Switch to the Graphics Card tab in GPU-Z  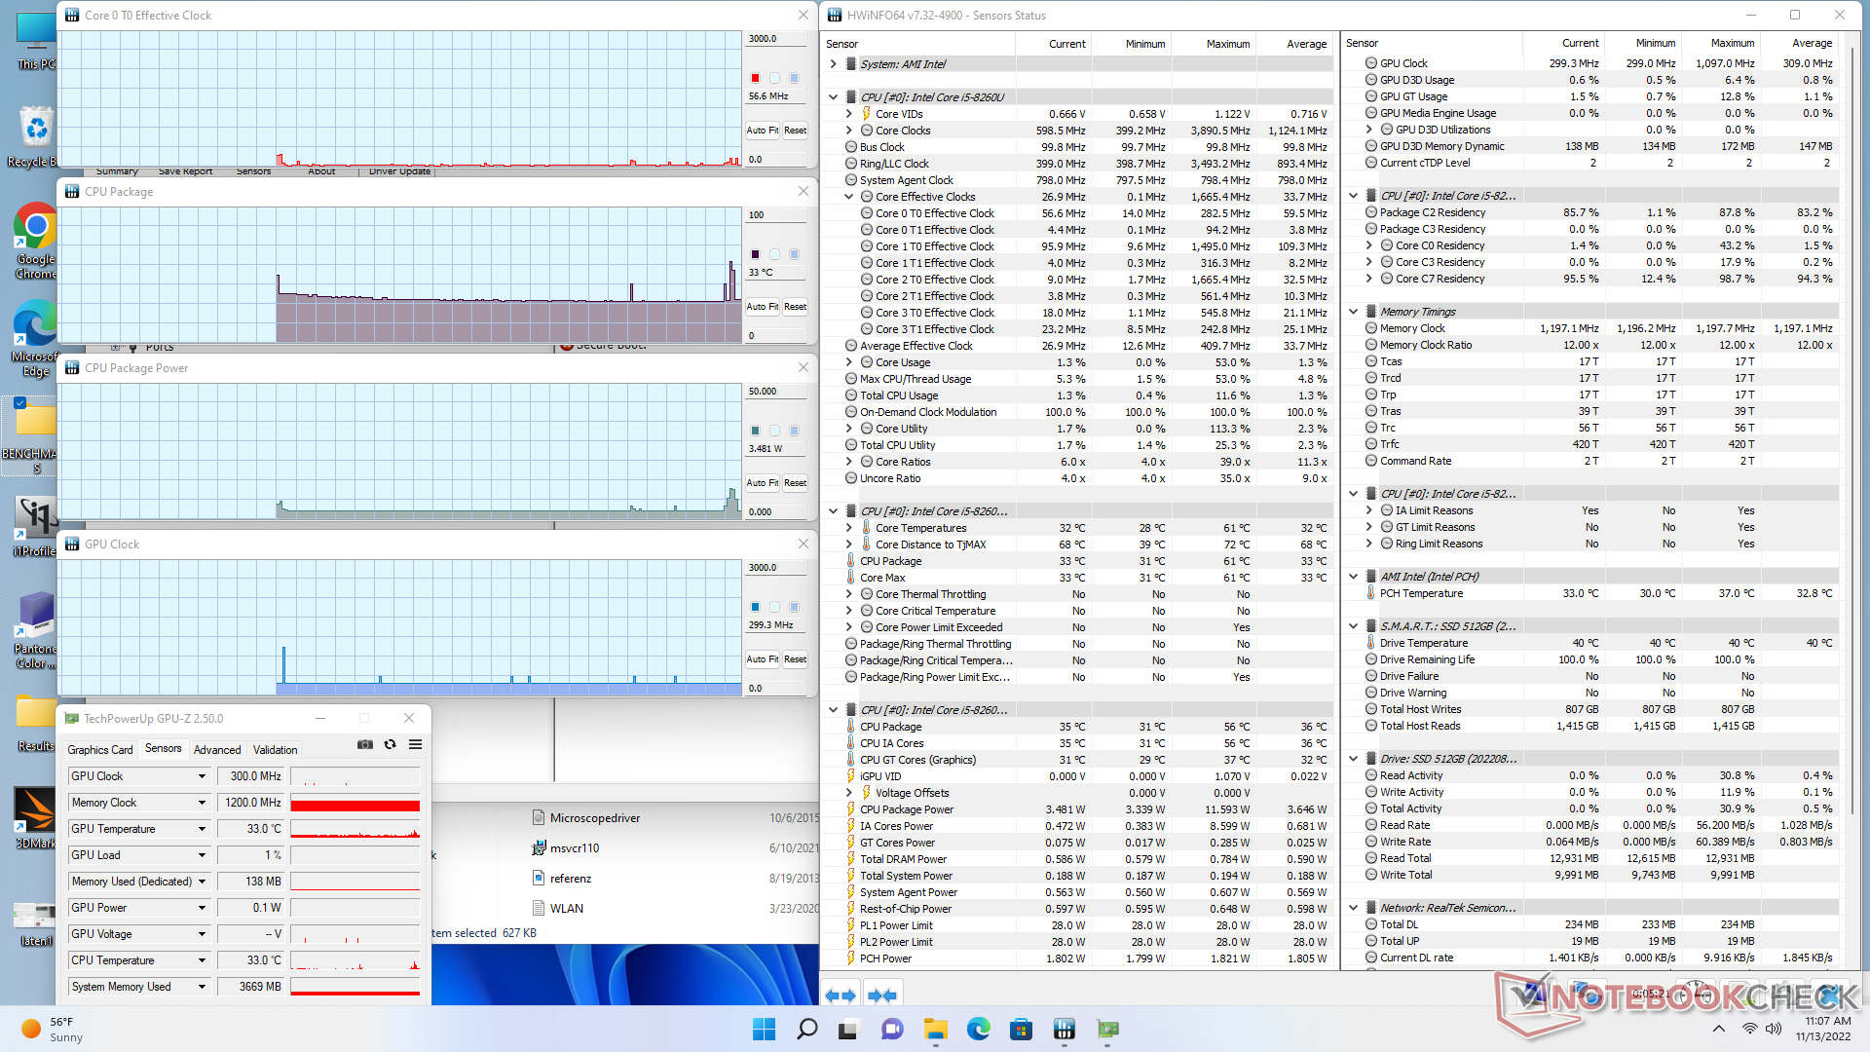pos(100,749)
